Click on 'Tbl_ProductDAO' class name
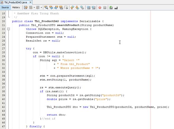 pos(47,21)
